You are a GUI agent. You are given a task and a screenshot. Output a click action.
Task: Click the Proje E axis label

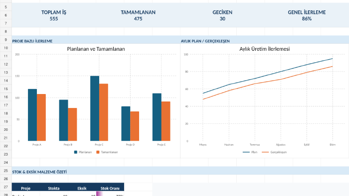pyautogui.click(x=162, y=145)
